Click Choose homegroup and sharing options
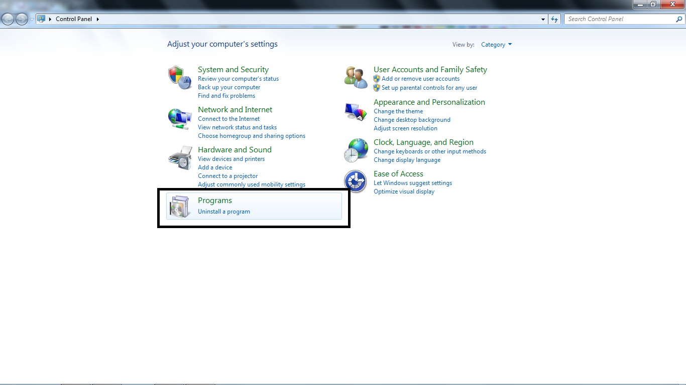Screen dimensions: 686x385 [x=252, y=136]
